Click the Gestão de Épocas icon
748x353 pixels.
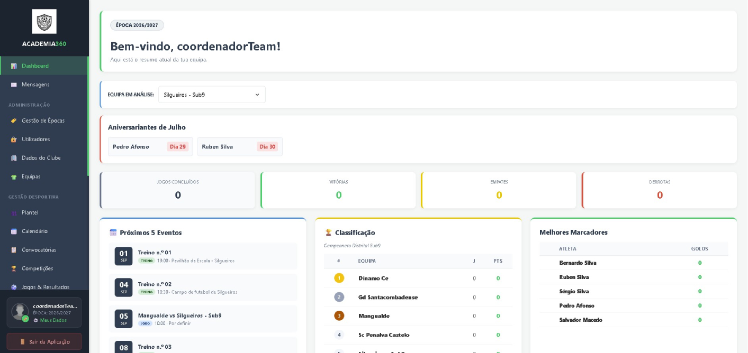pyautogui.click(x=14, y=120)
